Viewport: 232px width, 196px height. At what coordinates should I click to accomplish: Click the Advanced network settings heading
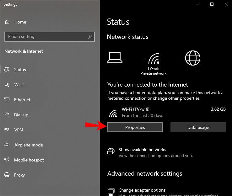pos(145,173)
